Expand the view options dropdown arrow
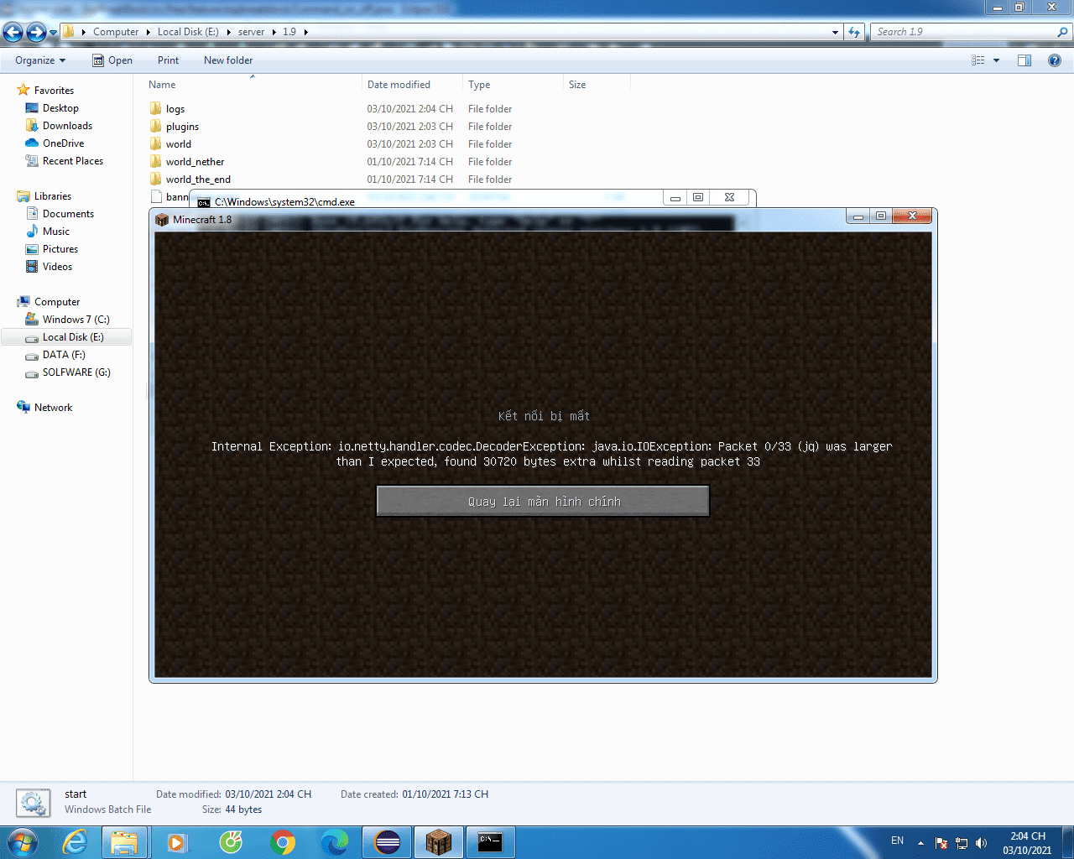This screenshot has height=859, width=1074. pyautogui.click(x=996, y=60)
